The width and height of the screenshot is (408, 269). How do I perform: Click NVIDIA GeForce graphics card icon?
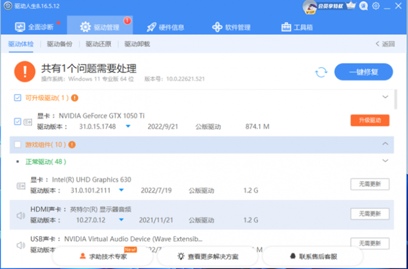tap(28, 122)
